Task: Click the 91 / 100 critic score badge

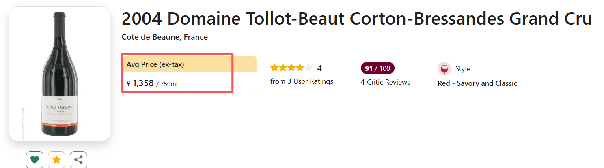Action: [377, 68]
